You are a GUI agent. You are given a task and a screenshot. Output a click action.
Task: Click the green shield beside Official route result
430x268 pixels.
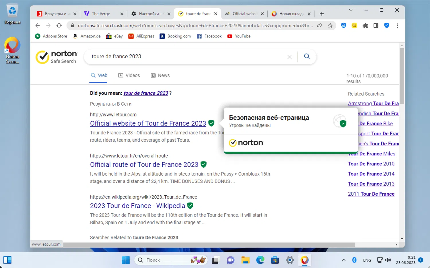point(204,164)
